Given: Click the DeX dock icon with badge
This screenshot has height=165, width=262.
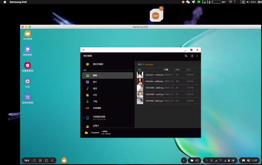Looking at the screenshot, I should pos(156,15).
